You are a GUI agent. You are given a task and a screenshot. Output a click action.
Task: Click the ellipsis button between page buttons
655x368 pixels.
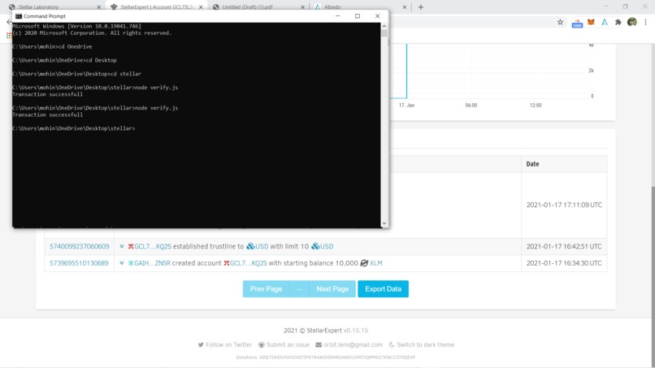(x=299, y=289)
